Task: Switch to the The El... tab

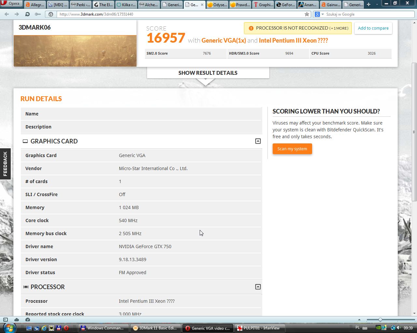Action: (103, 5)
